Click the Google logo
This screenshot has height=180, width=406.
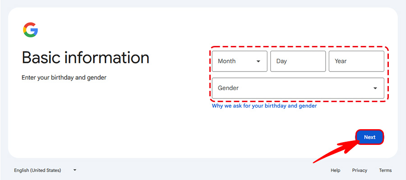point(30,30)
